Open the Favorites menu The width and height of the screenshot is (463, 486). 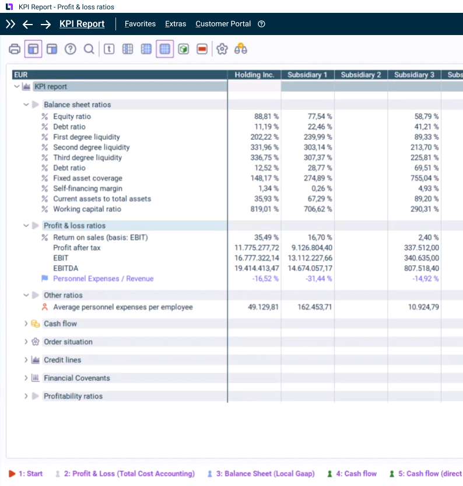pos(140,24)
